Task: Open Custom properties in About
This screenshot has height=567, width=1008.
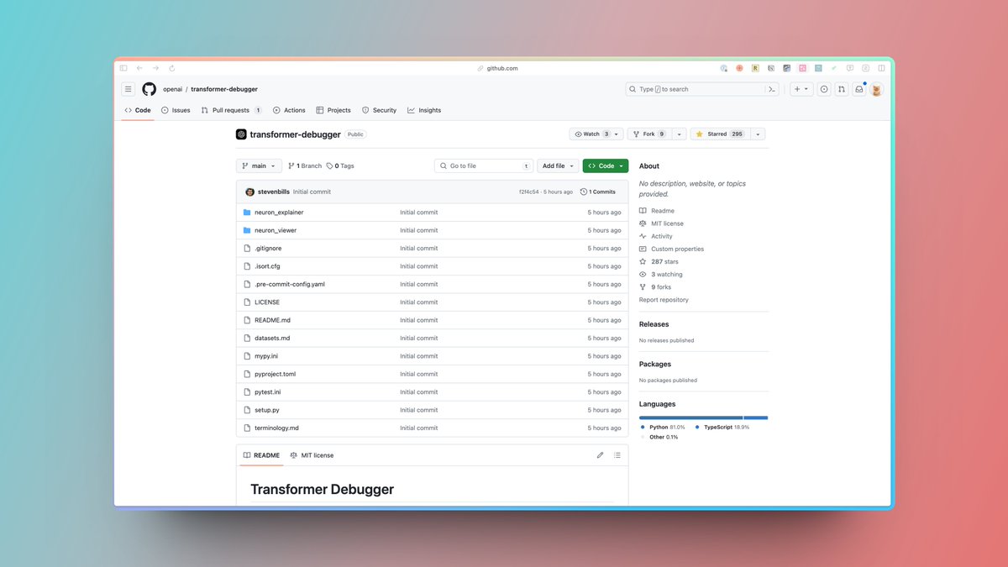Action: coord(677,249)
